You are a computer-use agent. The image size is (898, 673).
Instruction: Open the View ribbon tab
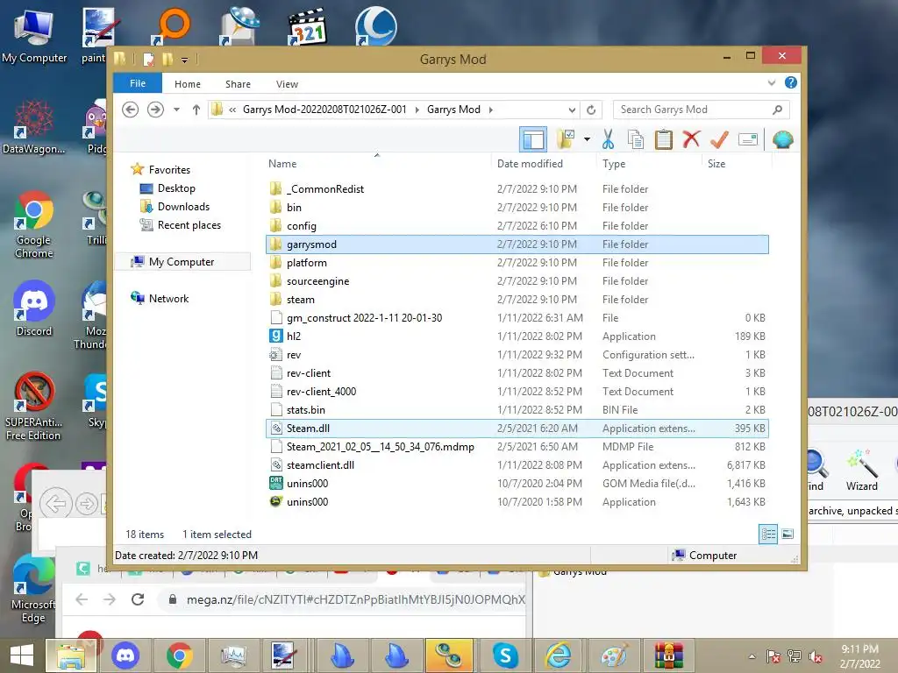tap(287, 84)
